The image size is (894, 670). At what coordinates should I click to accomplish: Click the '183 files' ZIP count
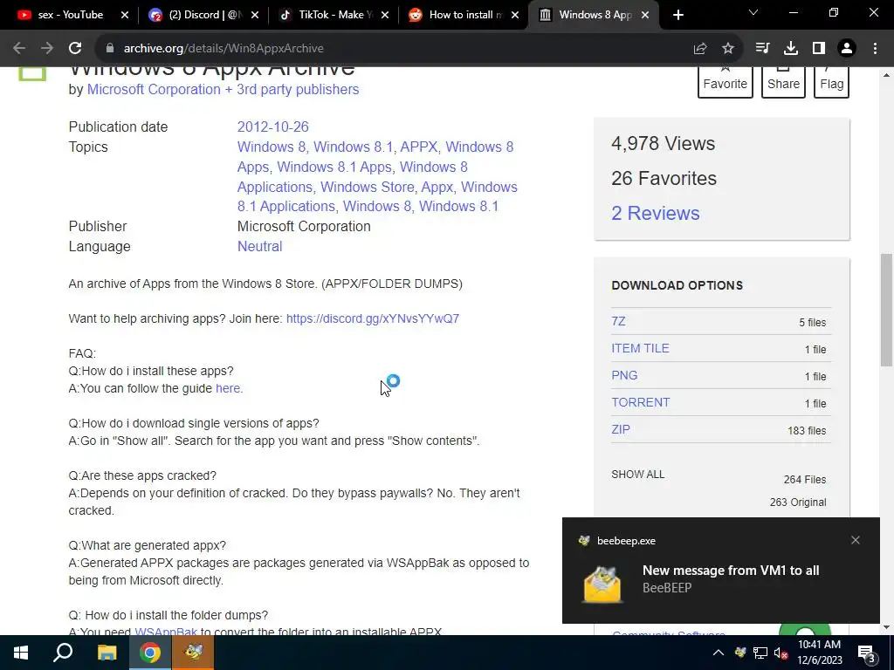806,431
